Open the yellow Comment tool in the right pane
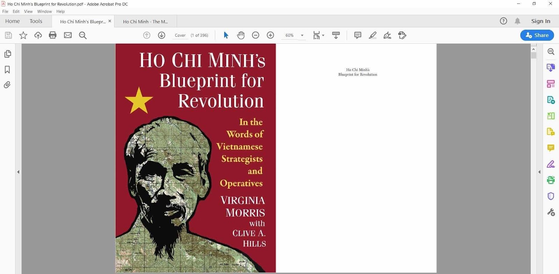This screenshot has height=274, width=559. pos(551,148)
